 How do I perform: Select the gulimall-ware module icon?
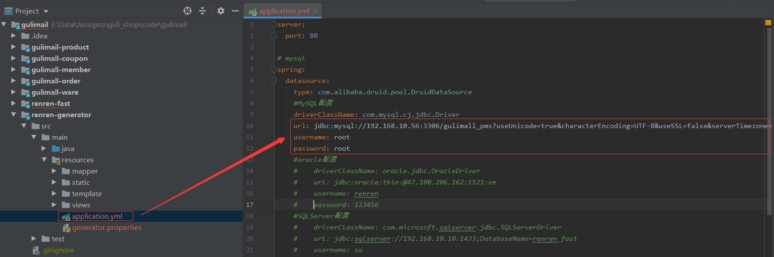point(25,92)
